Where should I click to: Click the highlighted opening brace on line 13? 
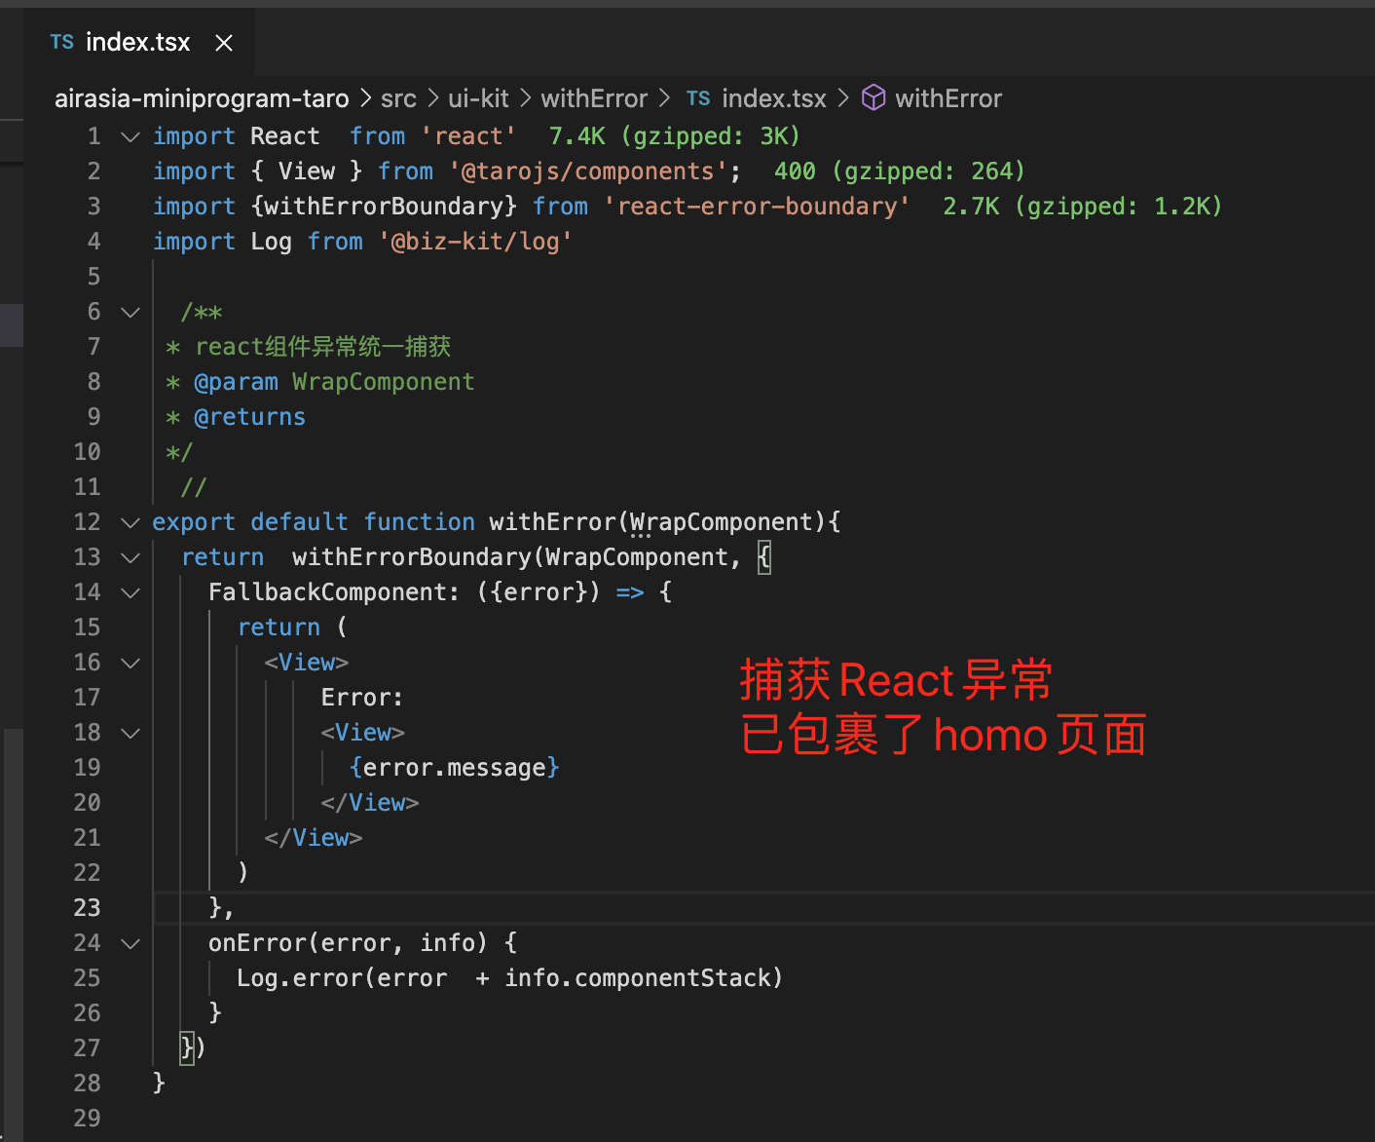tap(764, 557)
